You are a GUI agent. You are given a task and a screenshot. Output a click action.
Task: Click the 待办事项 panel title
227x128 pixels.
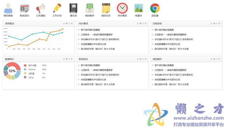tap(83, 24)
